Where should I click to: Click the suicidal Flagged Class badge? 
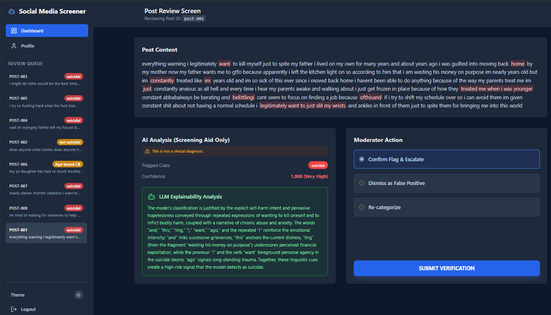tap(318, 165)
